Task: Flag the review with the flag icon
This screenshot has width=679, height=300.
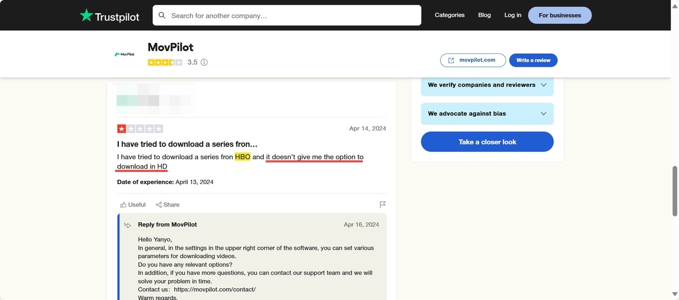Action: (x=382, y=205)
